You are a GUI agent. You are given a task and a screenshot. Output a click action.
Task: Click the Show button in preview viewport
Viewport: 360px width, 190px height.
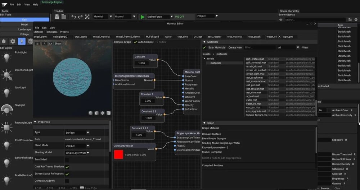click(x=58, y=43)
